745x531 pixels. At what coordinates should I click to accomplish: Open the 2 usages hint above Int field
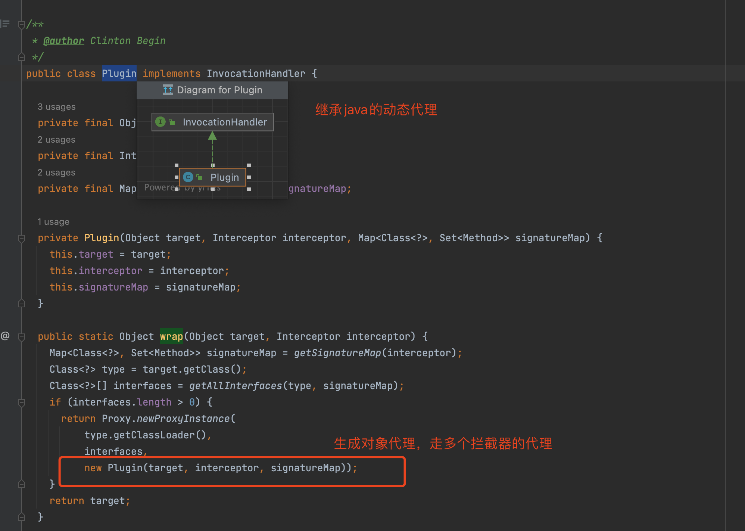coord(56,140)
